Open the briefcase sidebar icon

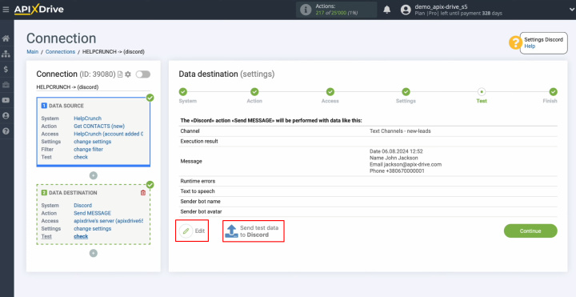pos(6,85)
